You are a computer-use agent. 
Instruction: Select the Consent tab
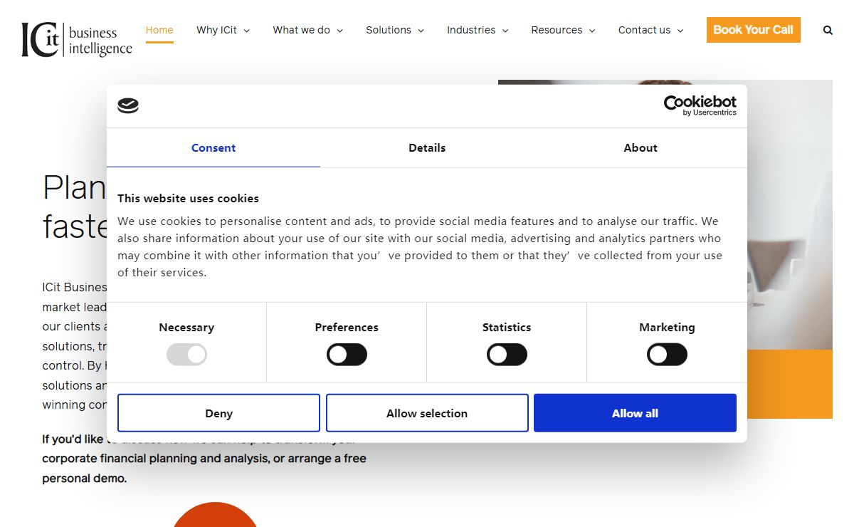[213, 148]
